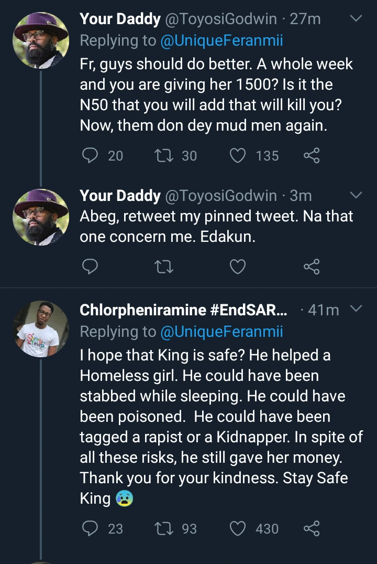The image size is (377, 564).
Task: Open Your Daddy's avatar on 27m tweet
Action: point(41,40)
